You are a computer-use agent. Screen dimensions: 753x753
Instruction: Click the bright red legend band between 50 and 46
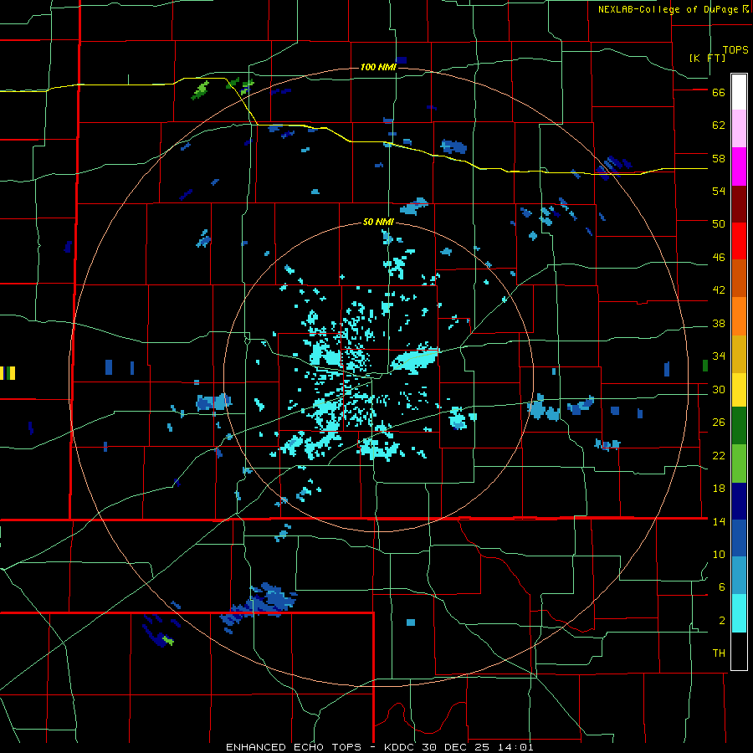coord(739,241)
